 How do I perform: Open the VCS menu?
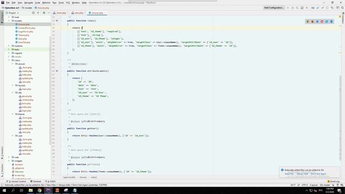[68, 3]
